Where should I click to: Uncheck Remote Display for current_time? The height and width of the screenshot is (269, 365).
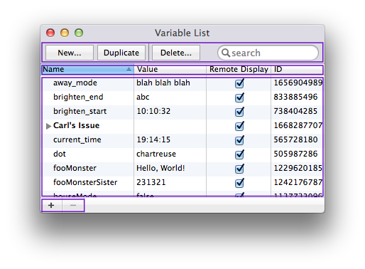pos(239,140)
